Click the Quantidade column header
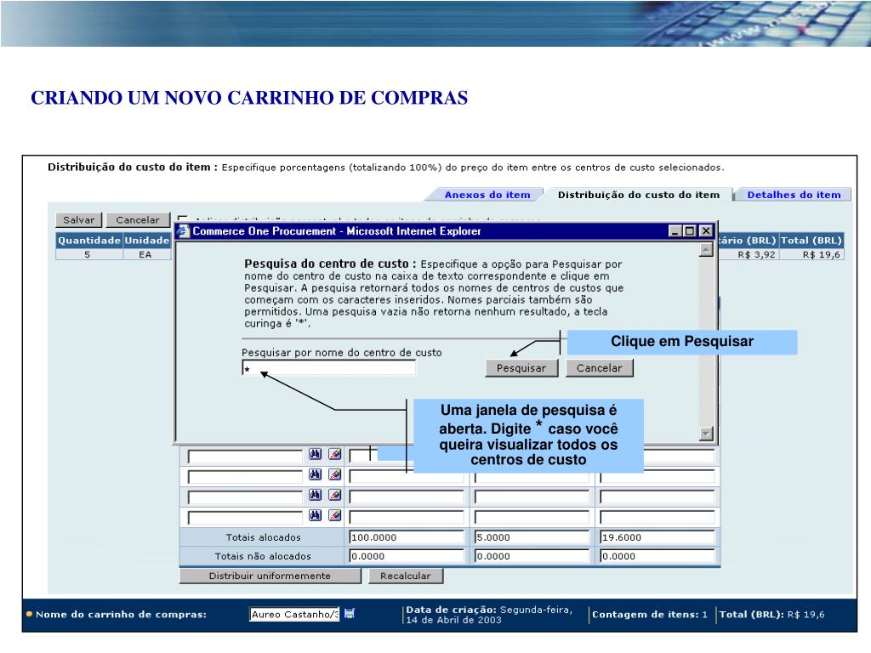 (x=88, y=241)
